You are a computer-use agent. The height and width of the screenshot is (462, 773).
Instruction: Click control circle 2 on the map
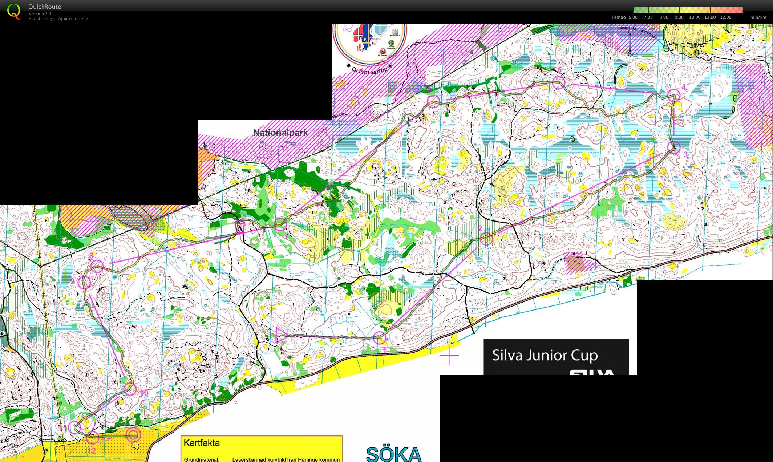[x=486, y=239]
